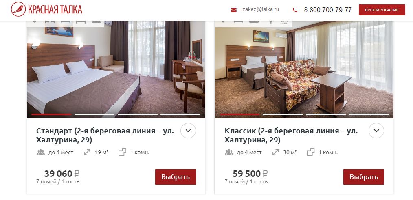413x200 pixels.
Task: Select Стандарт room with Выбрать button
Action: click(176, 177)
